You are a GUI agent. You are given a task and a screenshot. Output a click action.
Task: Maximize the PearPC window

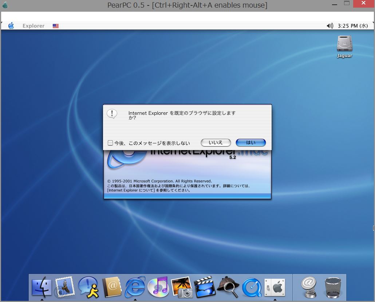[x=347, y=3]
